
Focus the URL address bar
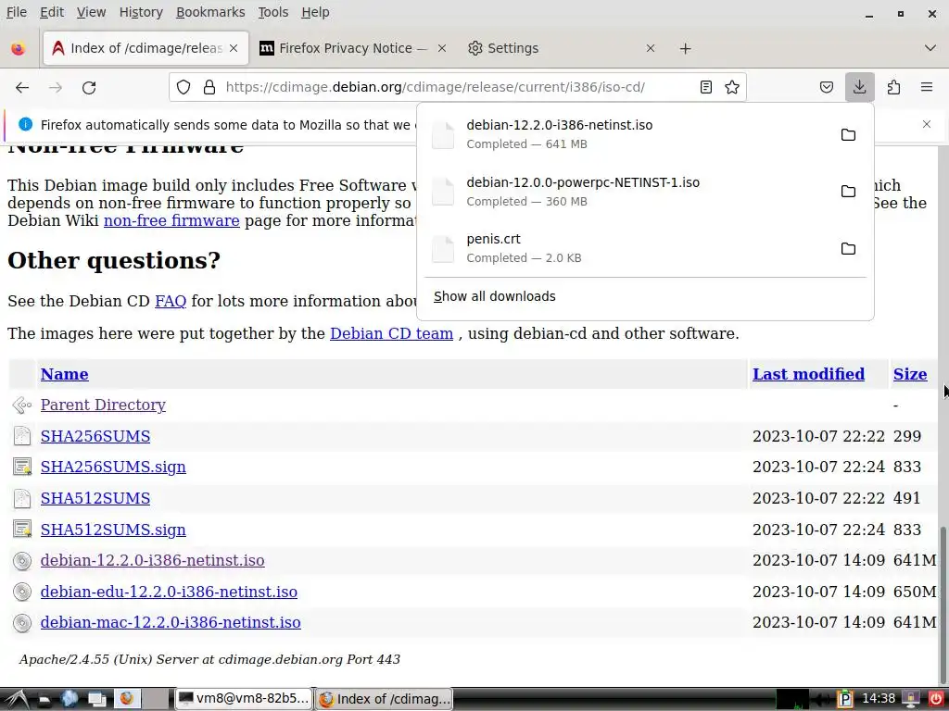(x=458, y=87)
